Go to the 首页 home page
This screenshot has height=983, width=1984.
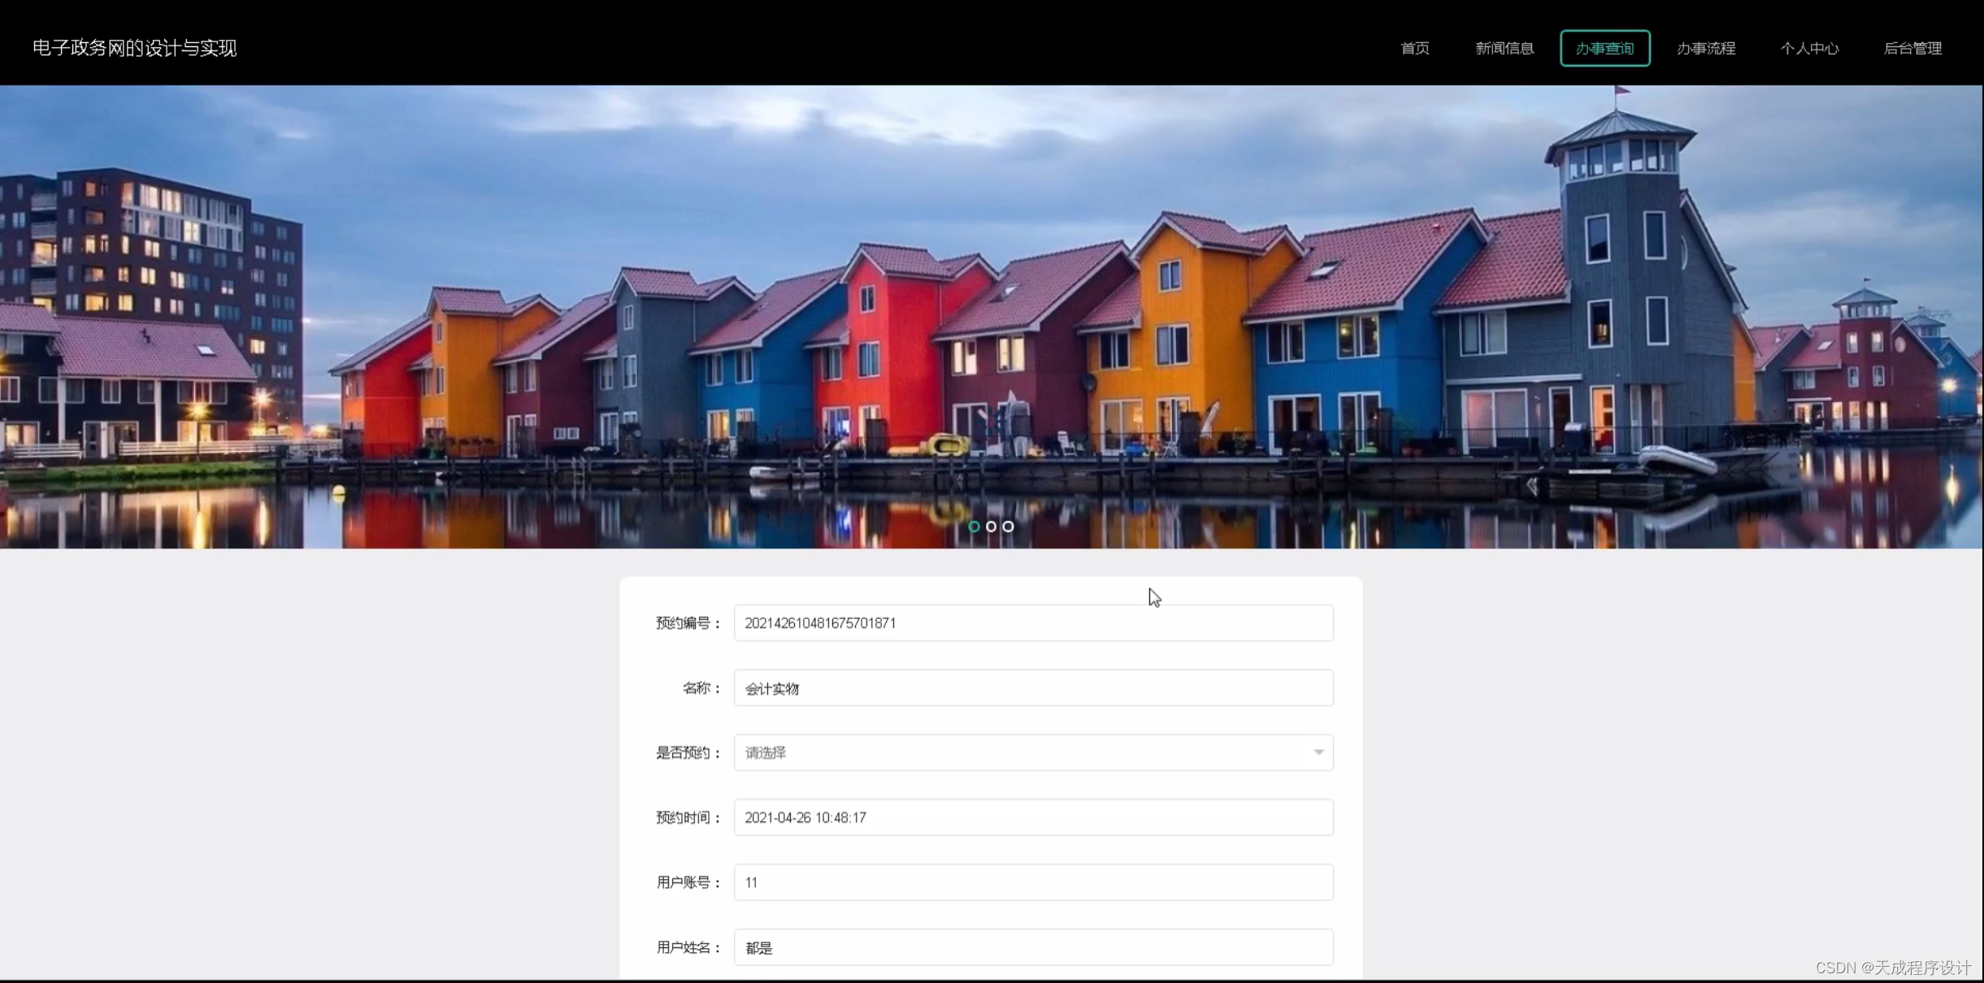1414,48
